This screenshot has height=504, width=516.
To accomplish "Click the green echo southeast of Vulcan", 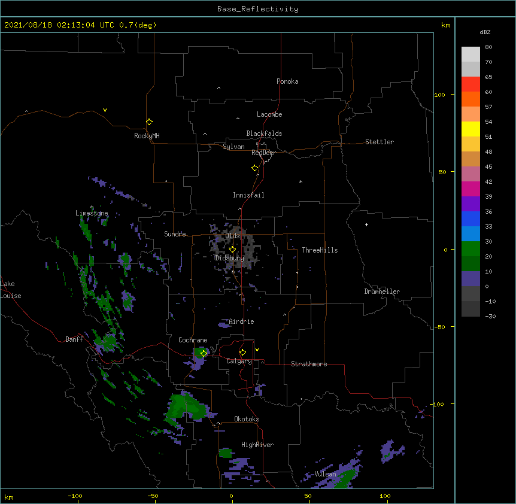I will point(345,479).
